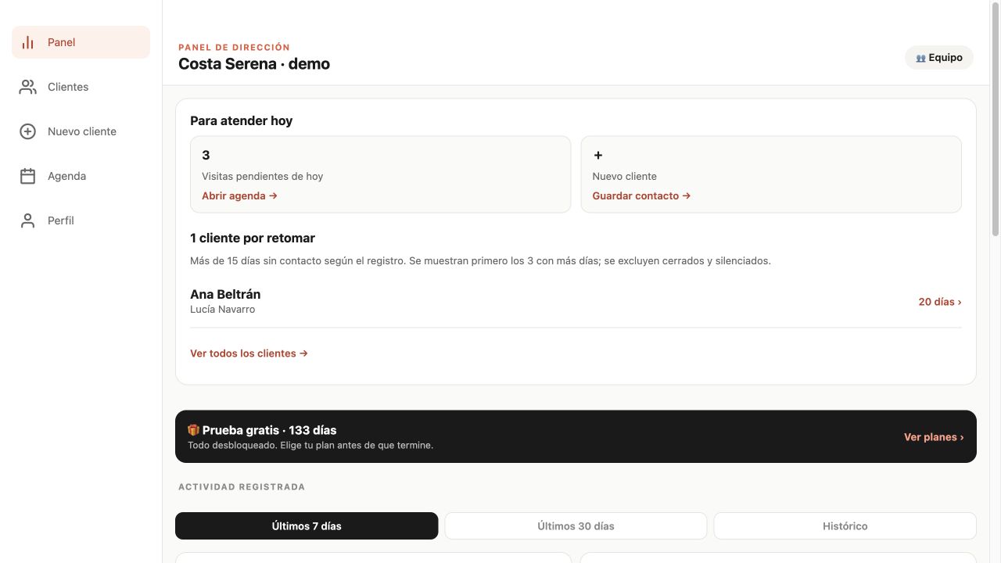Screen dimensions: 1001x563
Task: Click the Ana Beltrán client name
Action: [225, 294]
